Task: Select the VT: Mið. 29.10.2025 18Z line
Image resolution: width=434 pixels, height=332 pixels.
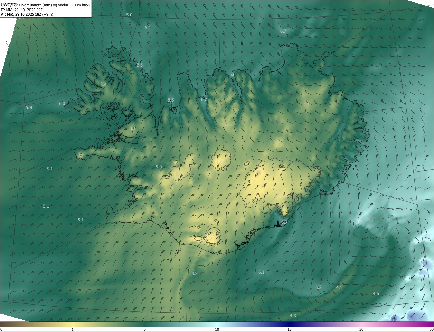Action: (x=27, y=14)
